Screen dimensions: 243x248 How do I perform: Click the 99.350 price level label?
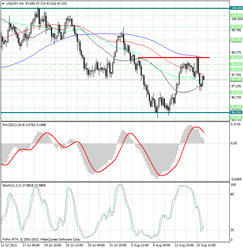pyautogui.click(x=236, y=39)
